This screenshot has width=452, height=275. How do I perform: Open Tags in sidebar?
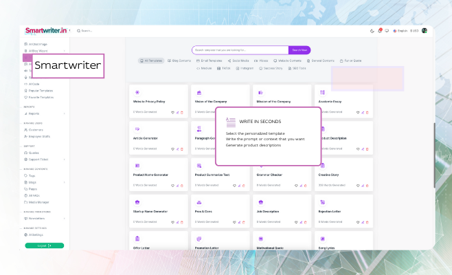coord(30,176)
